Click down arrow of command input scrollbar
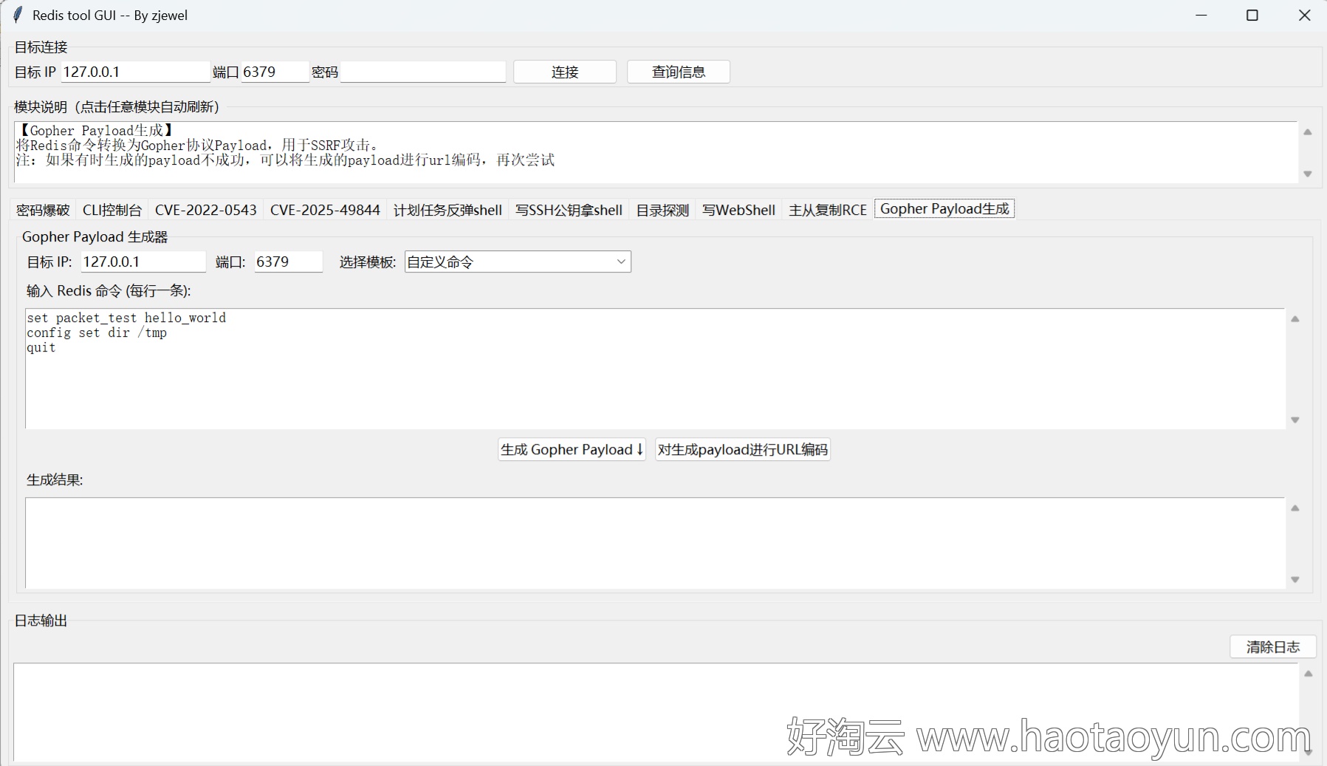 click(1295, 420)
